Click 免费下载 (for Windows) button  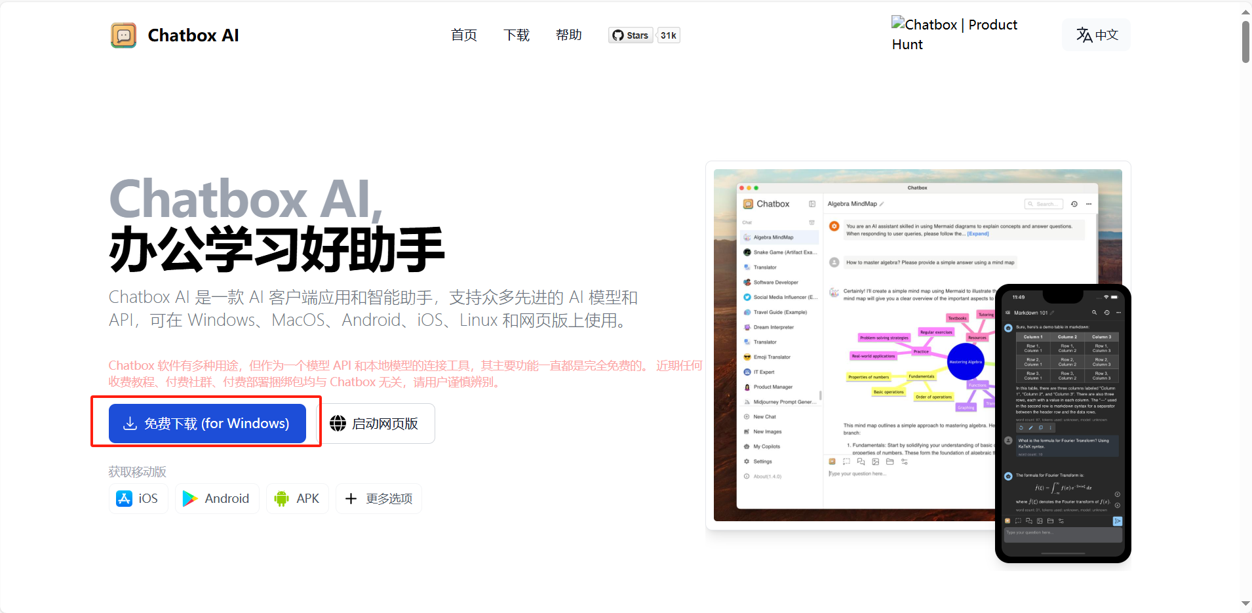coord(207,424)
